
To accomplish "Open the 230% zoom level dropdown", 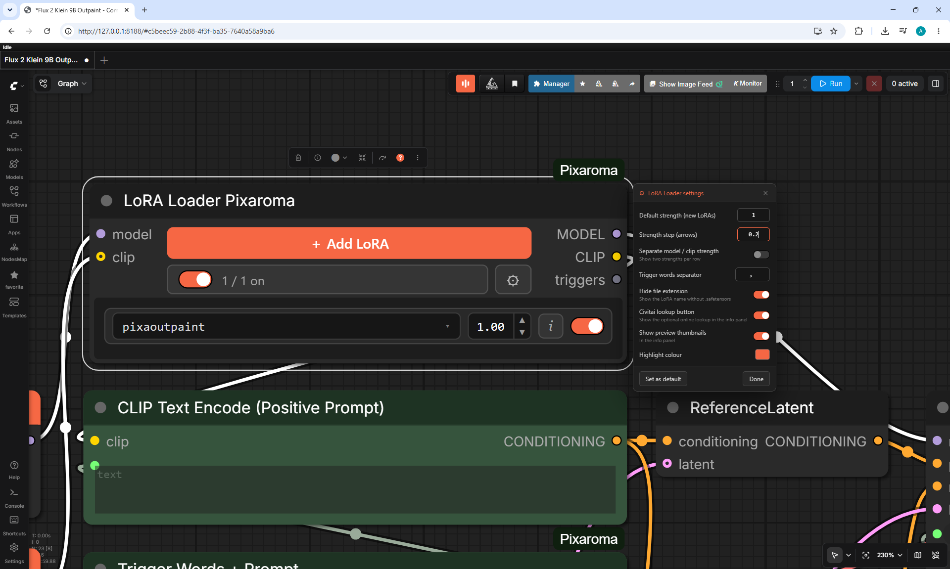I will [890, 555].
